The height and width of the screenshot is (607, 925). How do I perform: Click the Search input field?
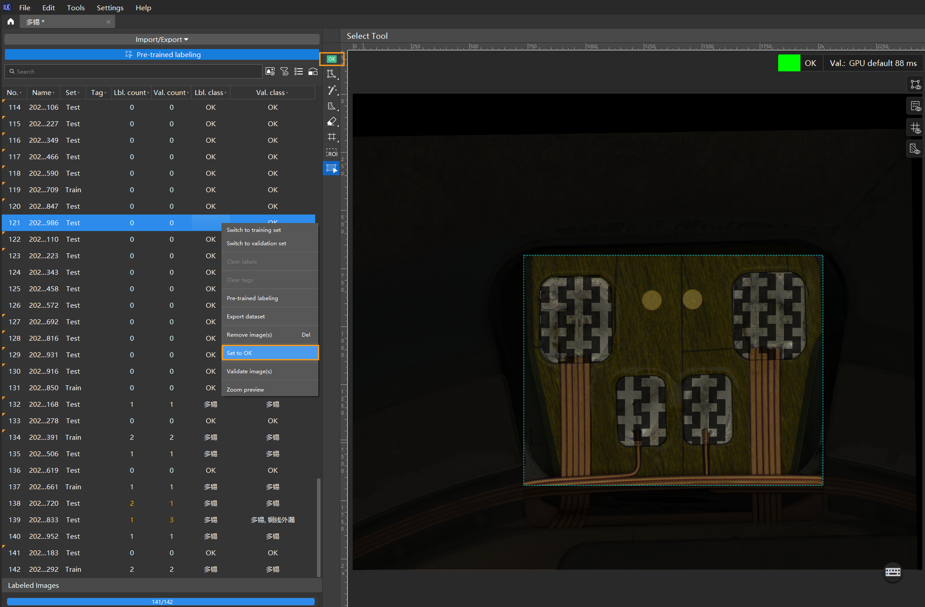click(133, 71)
